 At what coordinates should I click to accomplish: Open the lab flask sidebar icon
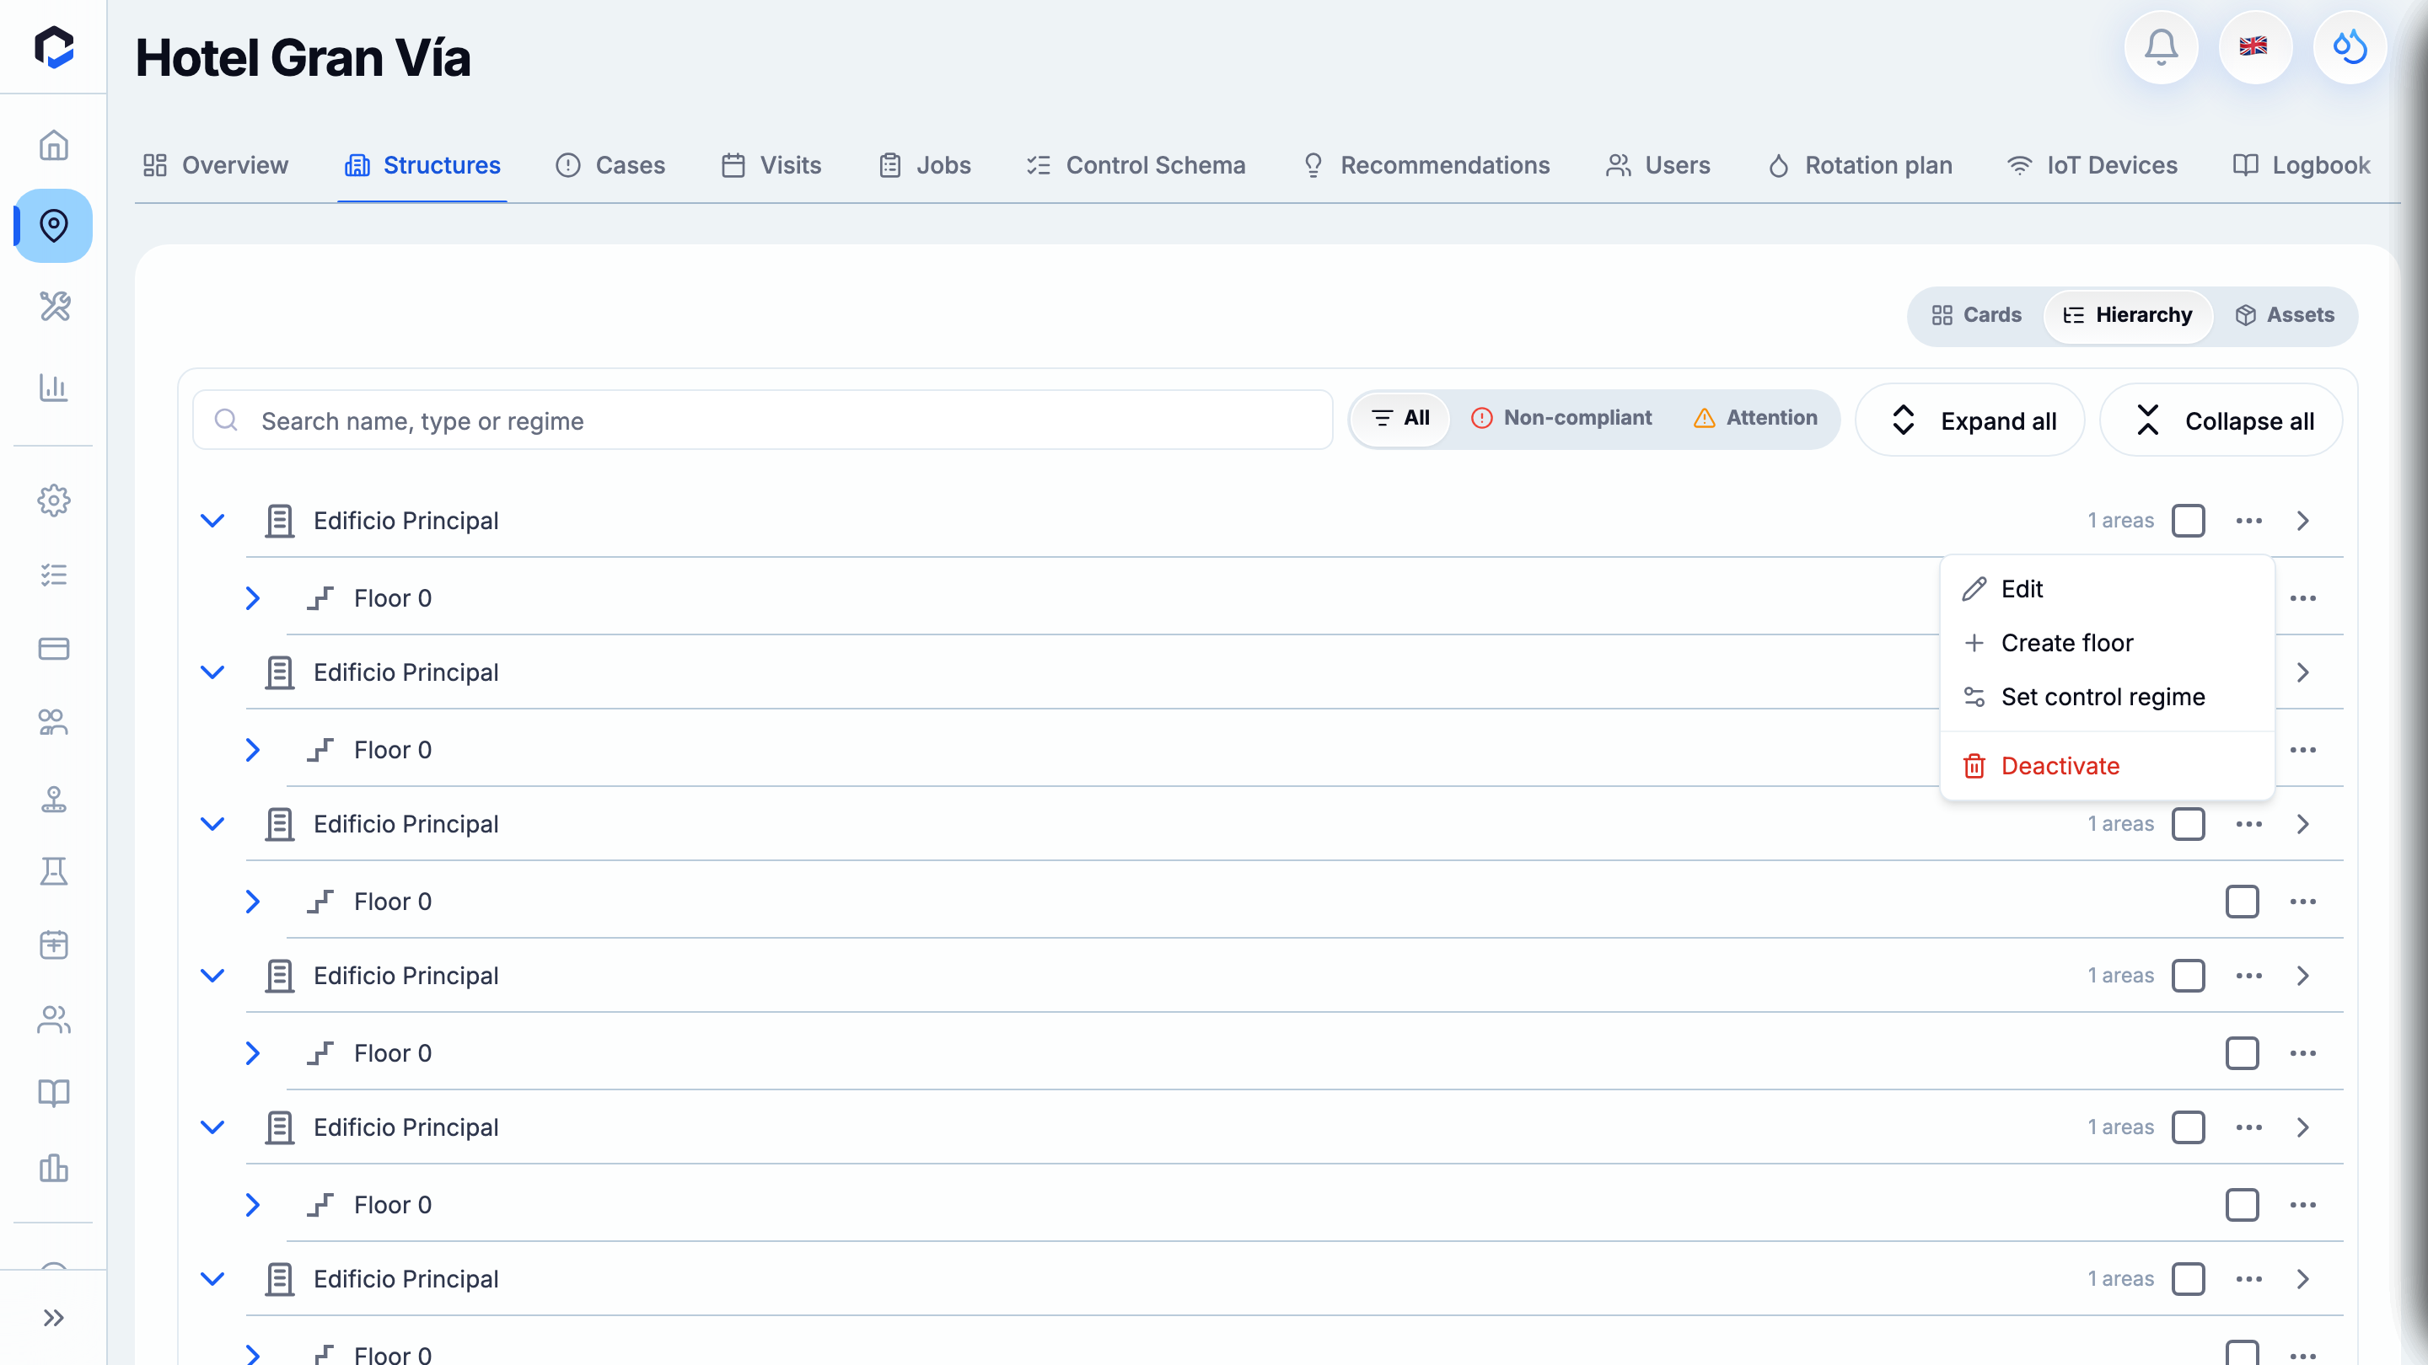point(54,870)
